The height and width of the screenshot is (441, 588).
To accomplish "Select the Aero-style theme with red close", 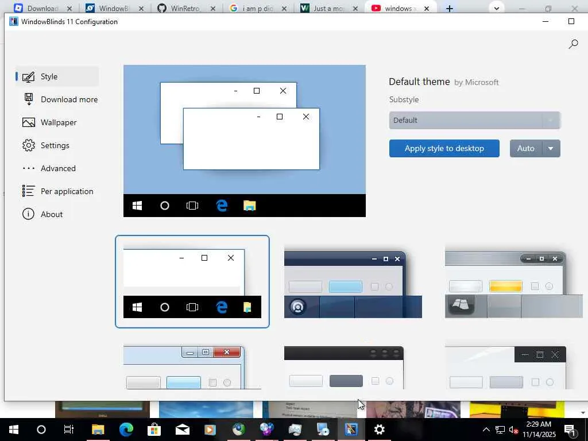I will (192, 367).
